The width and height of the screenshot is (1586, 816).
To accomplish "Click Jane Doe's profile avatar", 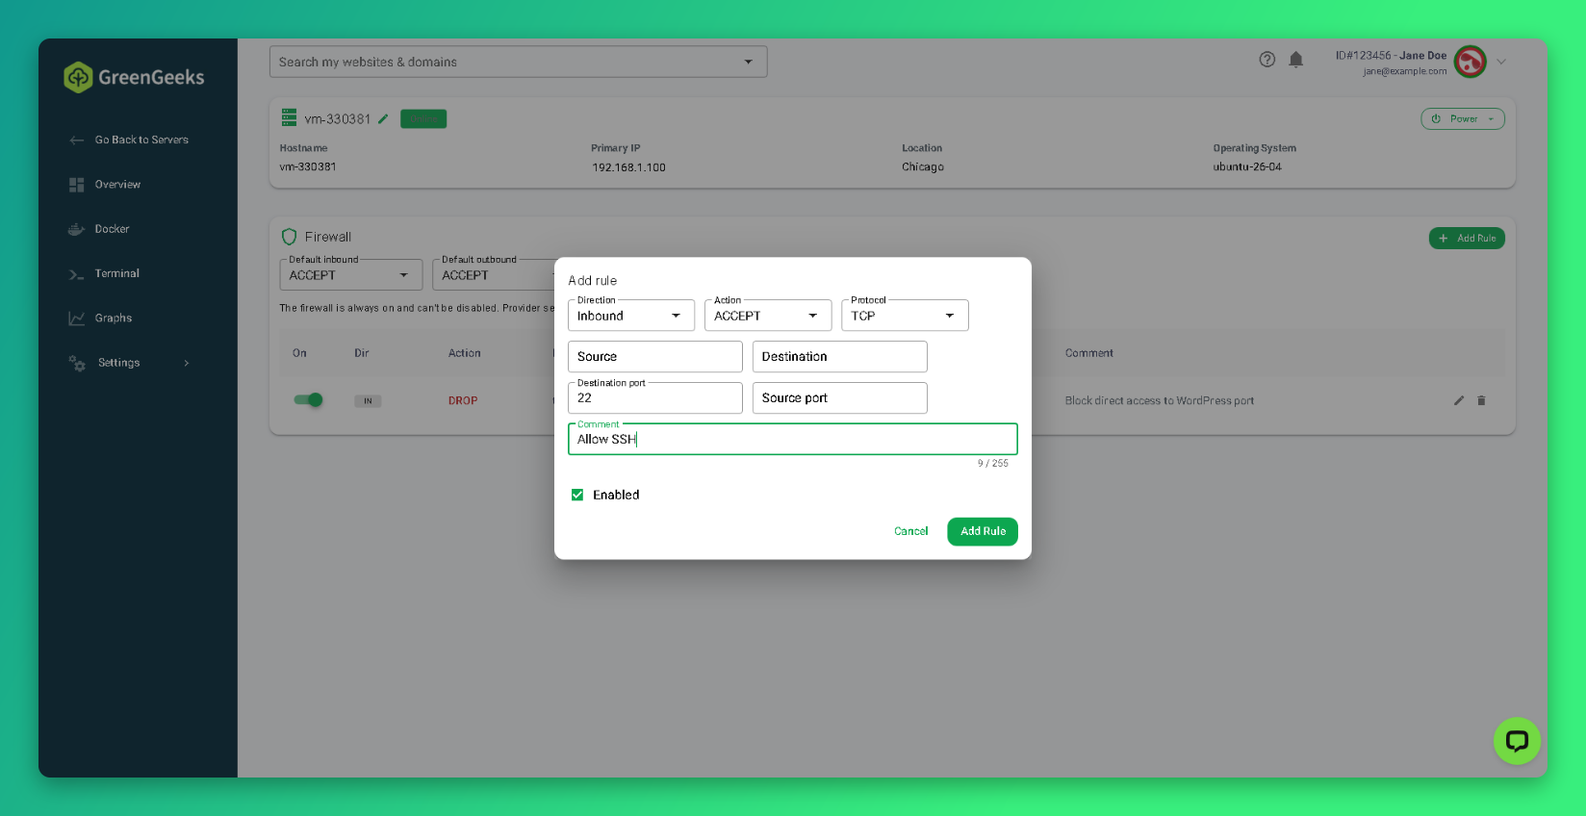I will (1470, 62).
